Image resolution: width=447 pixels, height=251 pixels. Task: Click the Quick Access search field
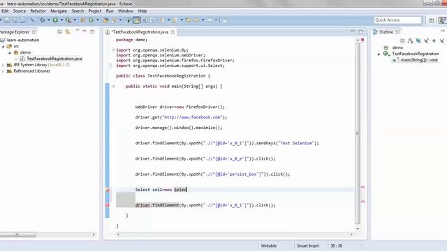[x=397, y=20]
